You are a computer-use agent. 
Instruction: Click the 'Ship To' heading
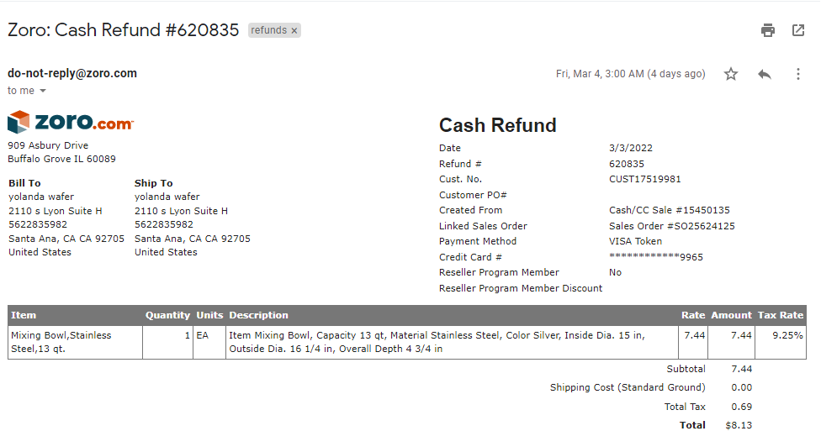click(x=153, y=183)
